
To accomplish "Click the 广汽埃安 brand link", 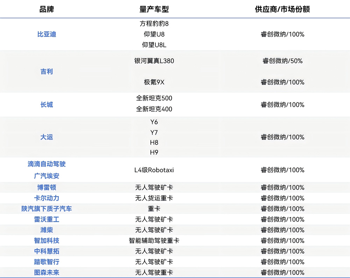I will 47,176.
